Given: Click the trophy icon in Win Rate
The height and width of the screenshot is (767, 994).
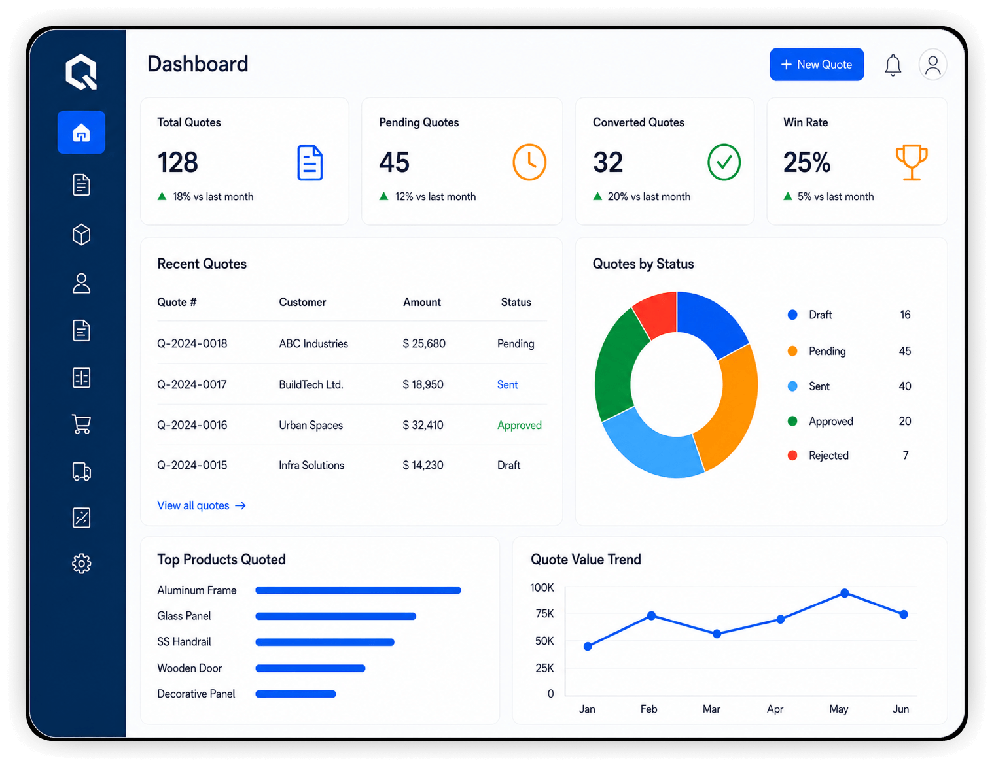Looking at the screenshot, I should (912, 162).
